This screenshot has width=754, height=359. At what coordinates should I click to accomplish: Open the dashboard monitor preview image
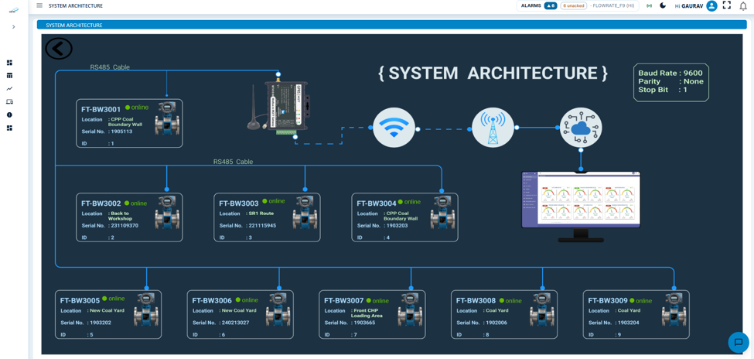581,206
